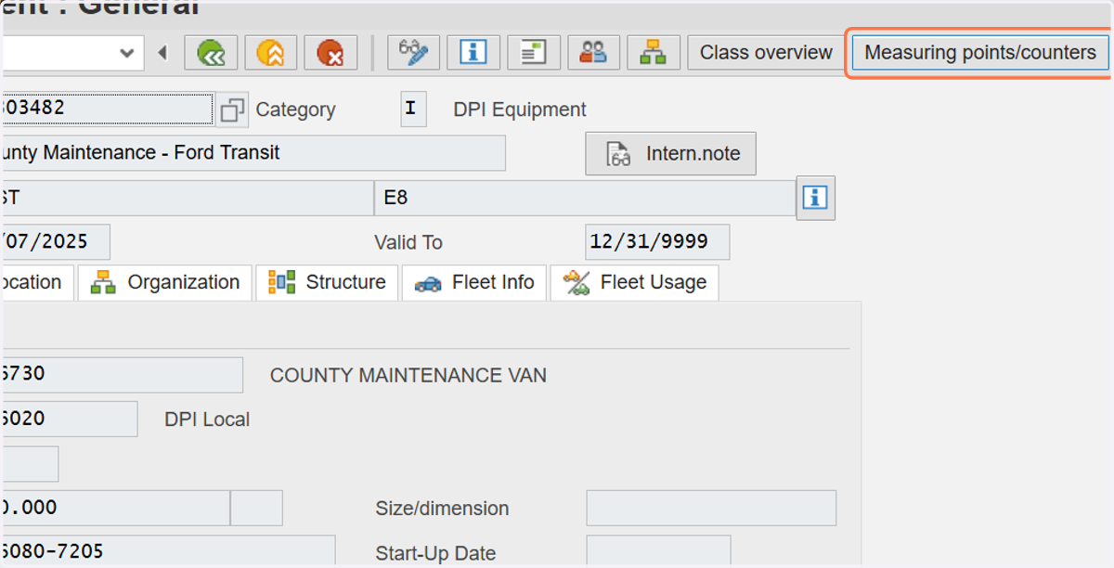Switch to the Fleet Info tab
1114x568 pixels.
(x=474, y=282)
